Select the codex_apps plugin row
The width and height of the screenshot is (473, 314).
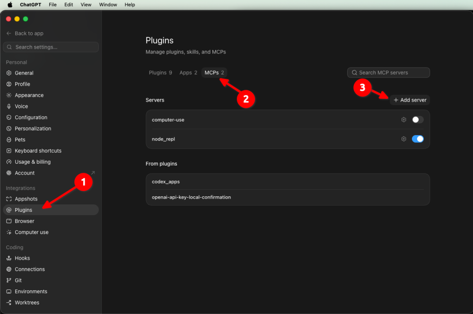(x=288, y=182)
